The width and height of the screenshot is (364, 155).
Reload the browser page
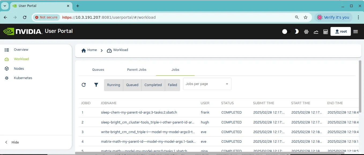pyautogui.click(x=25, y=17)
